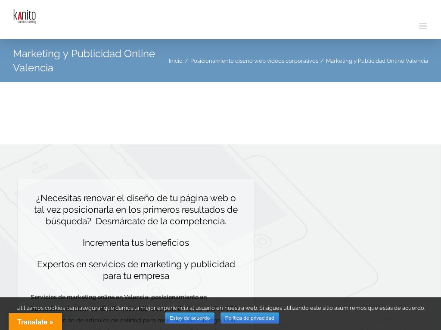Select breadcrumb item 'Marketing y Publicidad Online Valencia'
The image size is (441, 330).
tap(377, 61)
